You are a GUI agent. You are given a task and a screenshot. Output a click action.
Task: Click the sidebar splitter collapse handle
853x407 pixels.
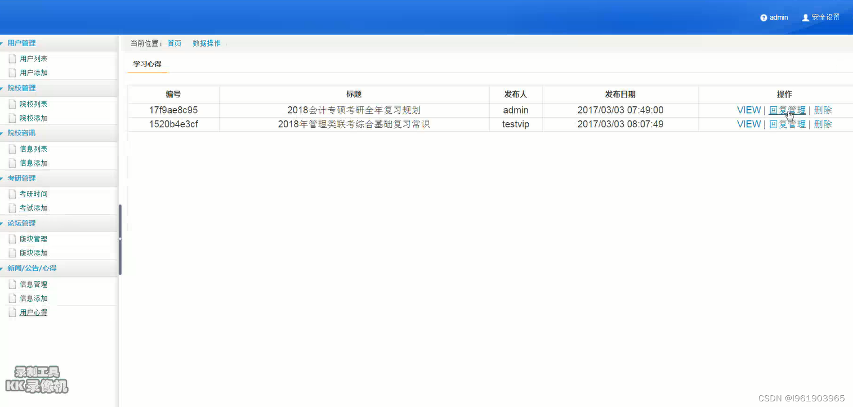tap(120, 239)
